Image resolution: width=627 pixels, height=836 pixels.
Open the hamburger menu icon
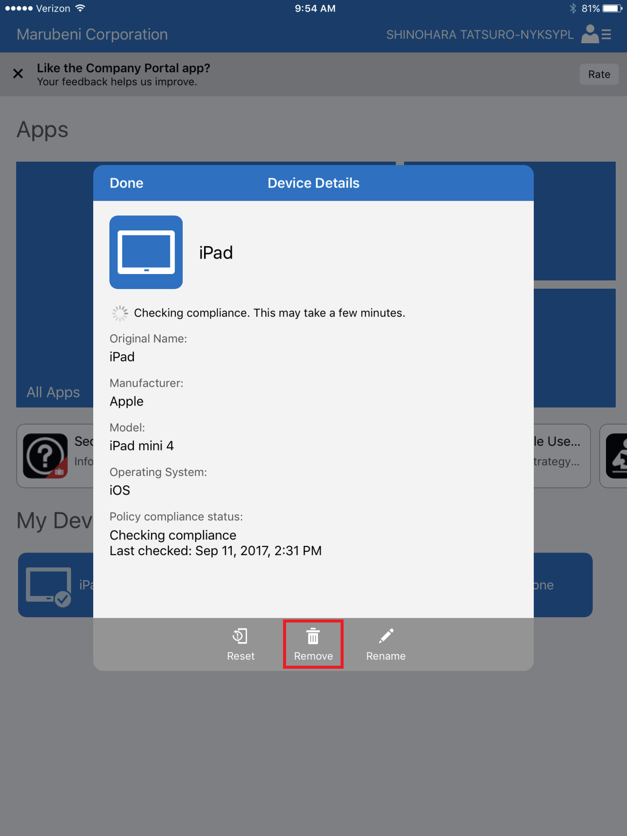pyautogui.click(x=607, y=34)
